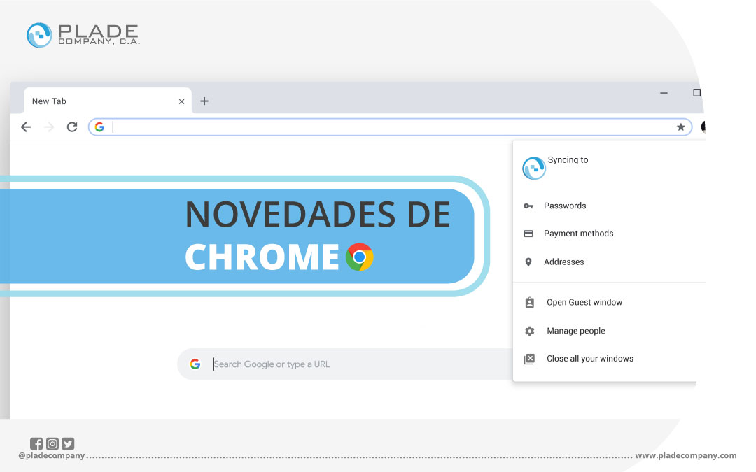
Task: Reload the page with the refresh icon
Action: 72,127
